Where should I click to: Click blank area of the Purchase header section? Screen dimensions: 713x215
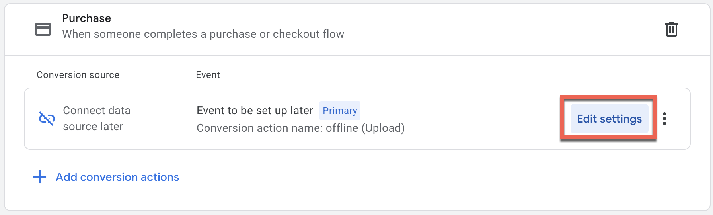[497, 29]
